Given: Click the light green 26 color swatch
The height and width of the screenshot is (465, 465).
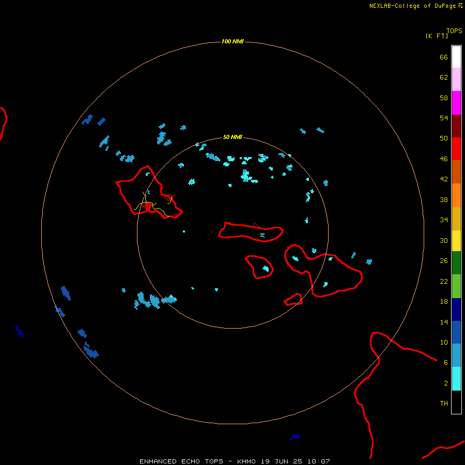Looking at the screenshot, I should 456,286.
